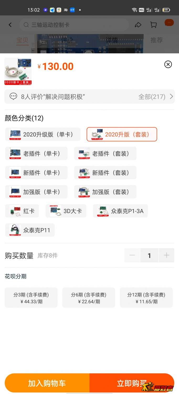Choose 分3期 installment plan
The width and height of the screenshot is (179, 394).
pyautogui.click(x=31, y=298)
